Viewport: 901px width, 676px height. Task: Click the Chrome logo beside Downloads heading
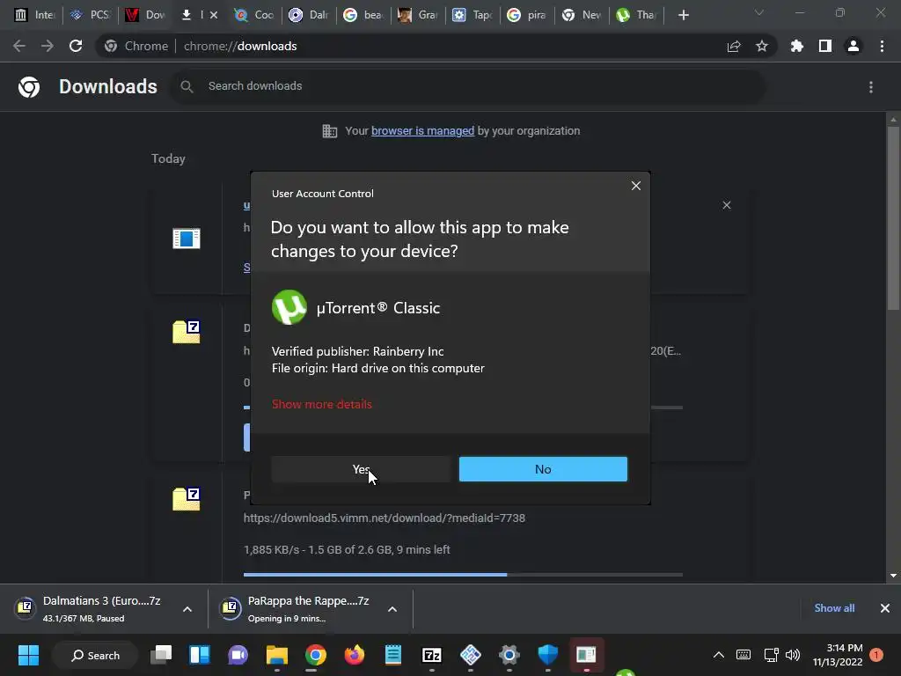point(29,87)
